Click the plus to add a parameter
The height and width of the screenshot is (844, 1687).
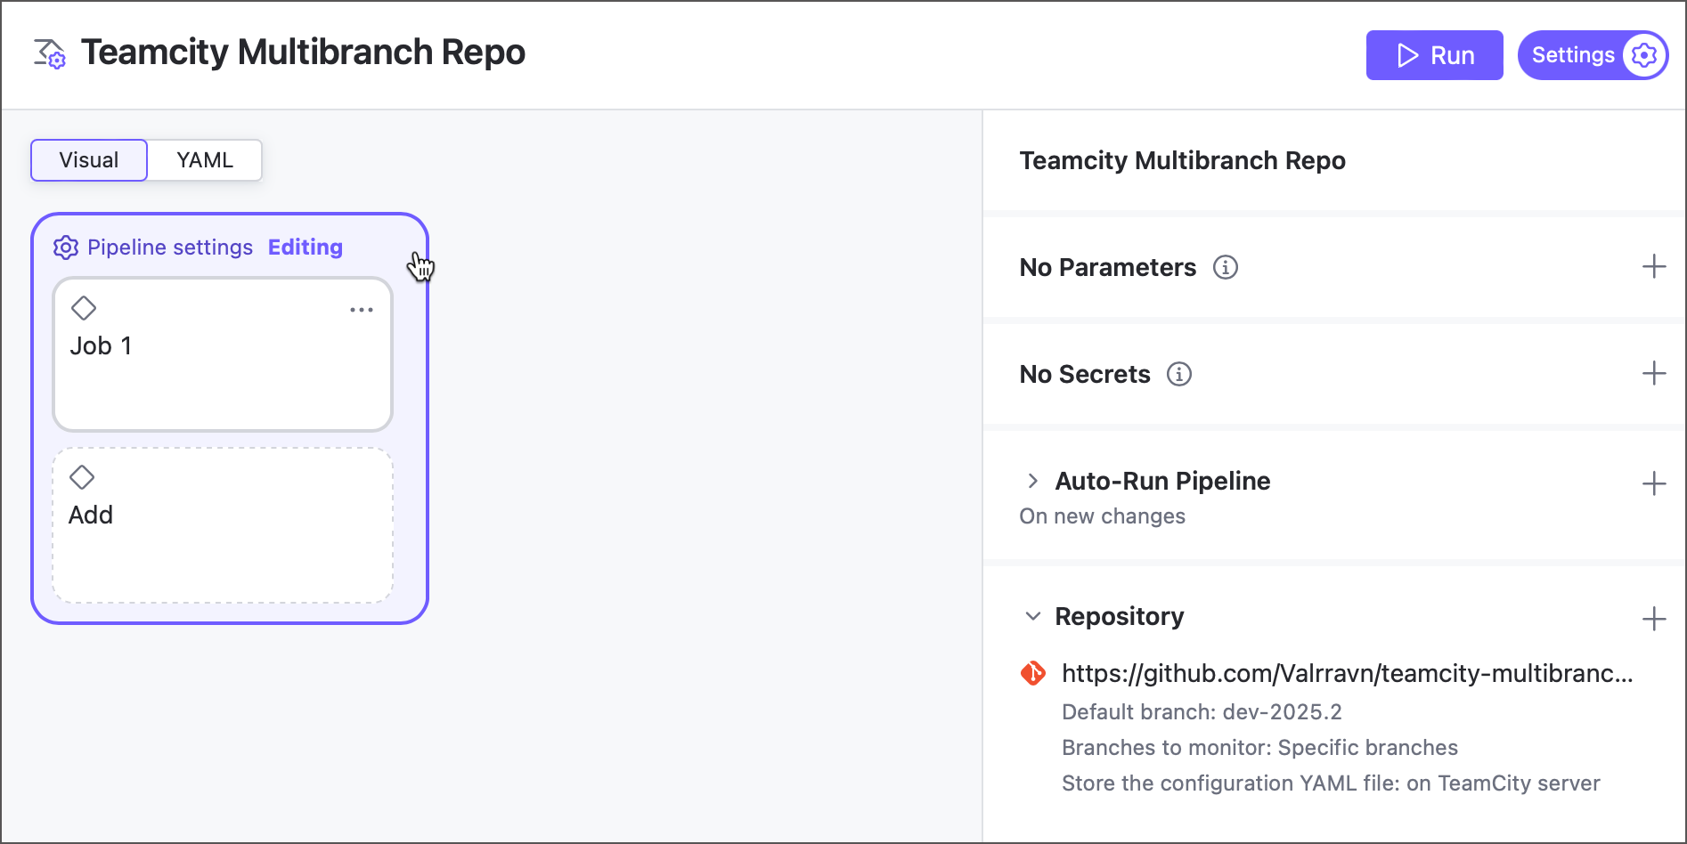coord(1654,265)
